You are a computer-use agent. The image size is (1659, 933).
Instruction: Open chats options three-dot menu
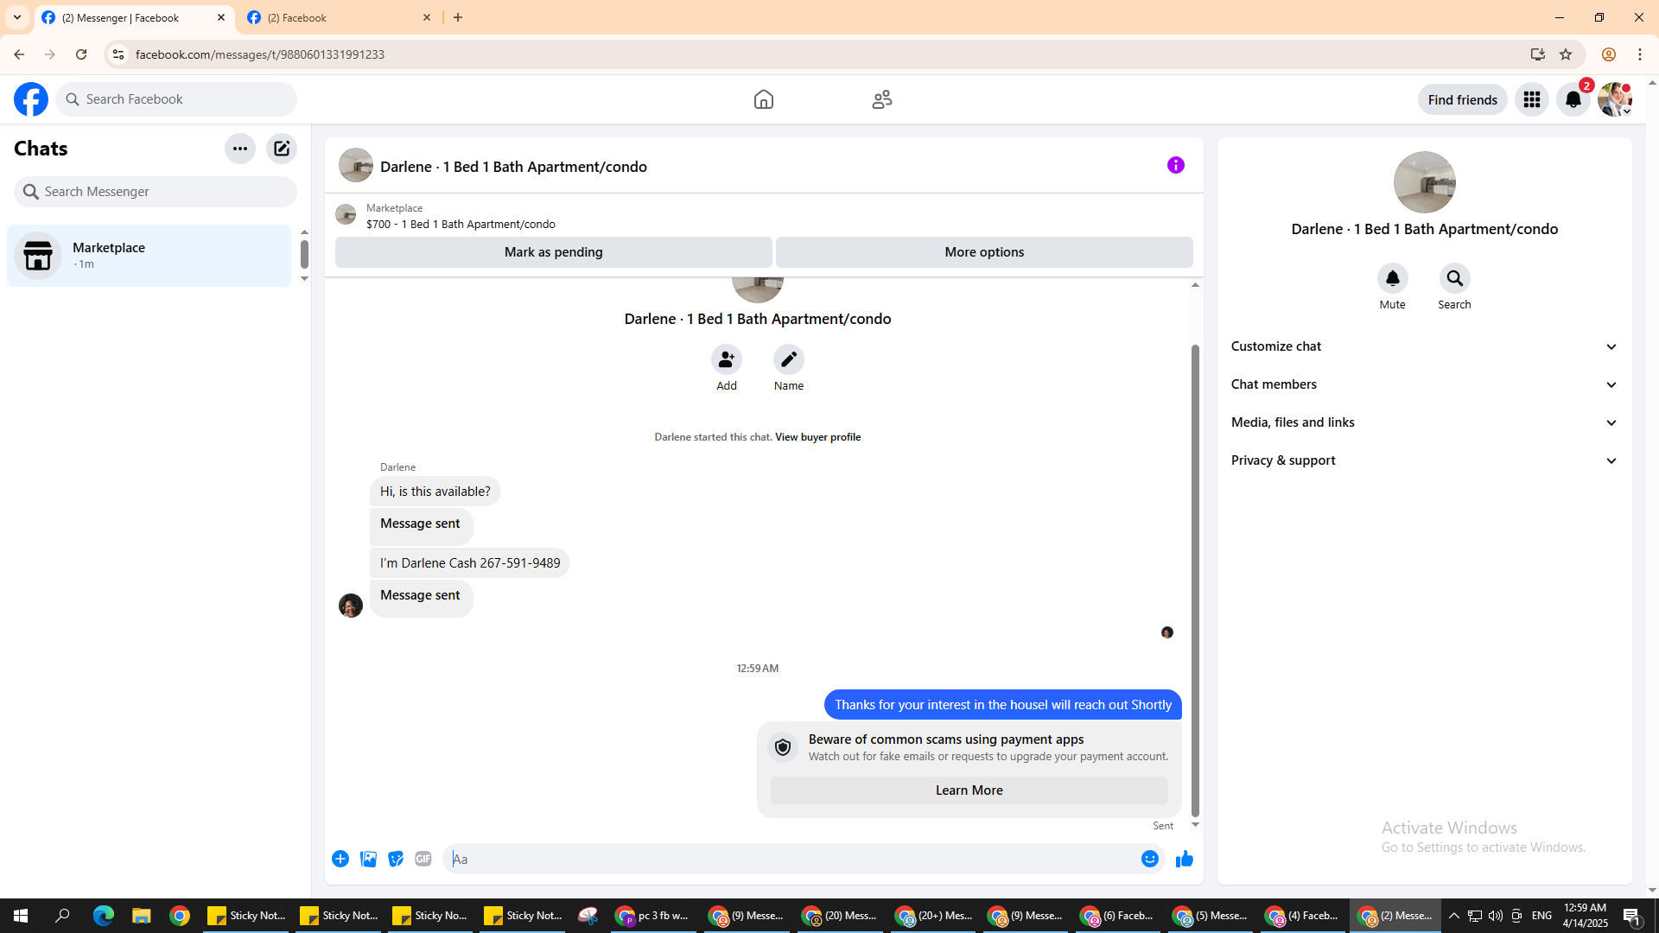coord(240,149)
